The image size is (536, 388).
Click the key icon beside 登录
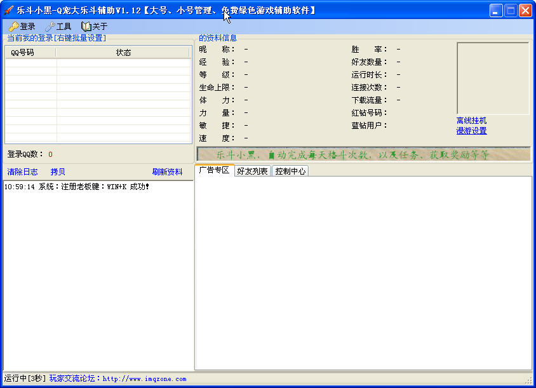(14, 26)
